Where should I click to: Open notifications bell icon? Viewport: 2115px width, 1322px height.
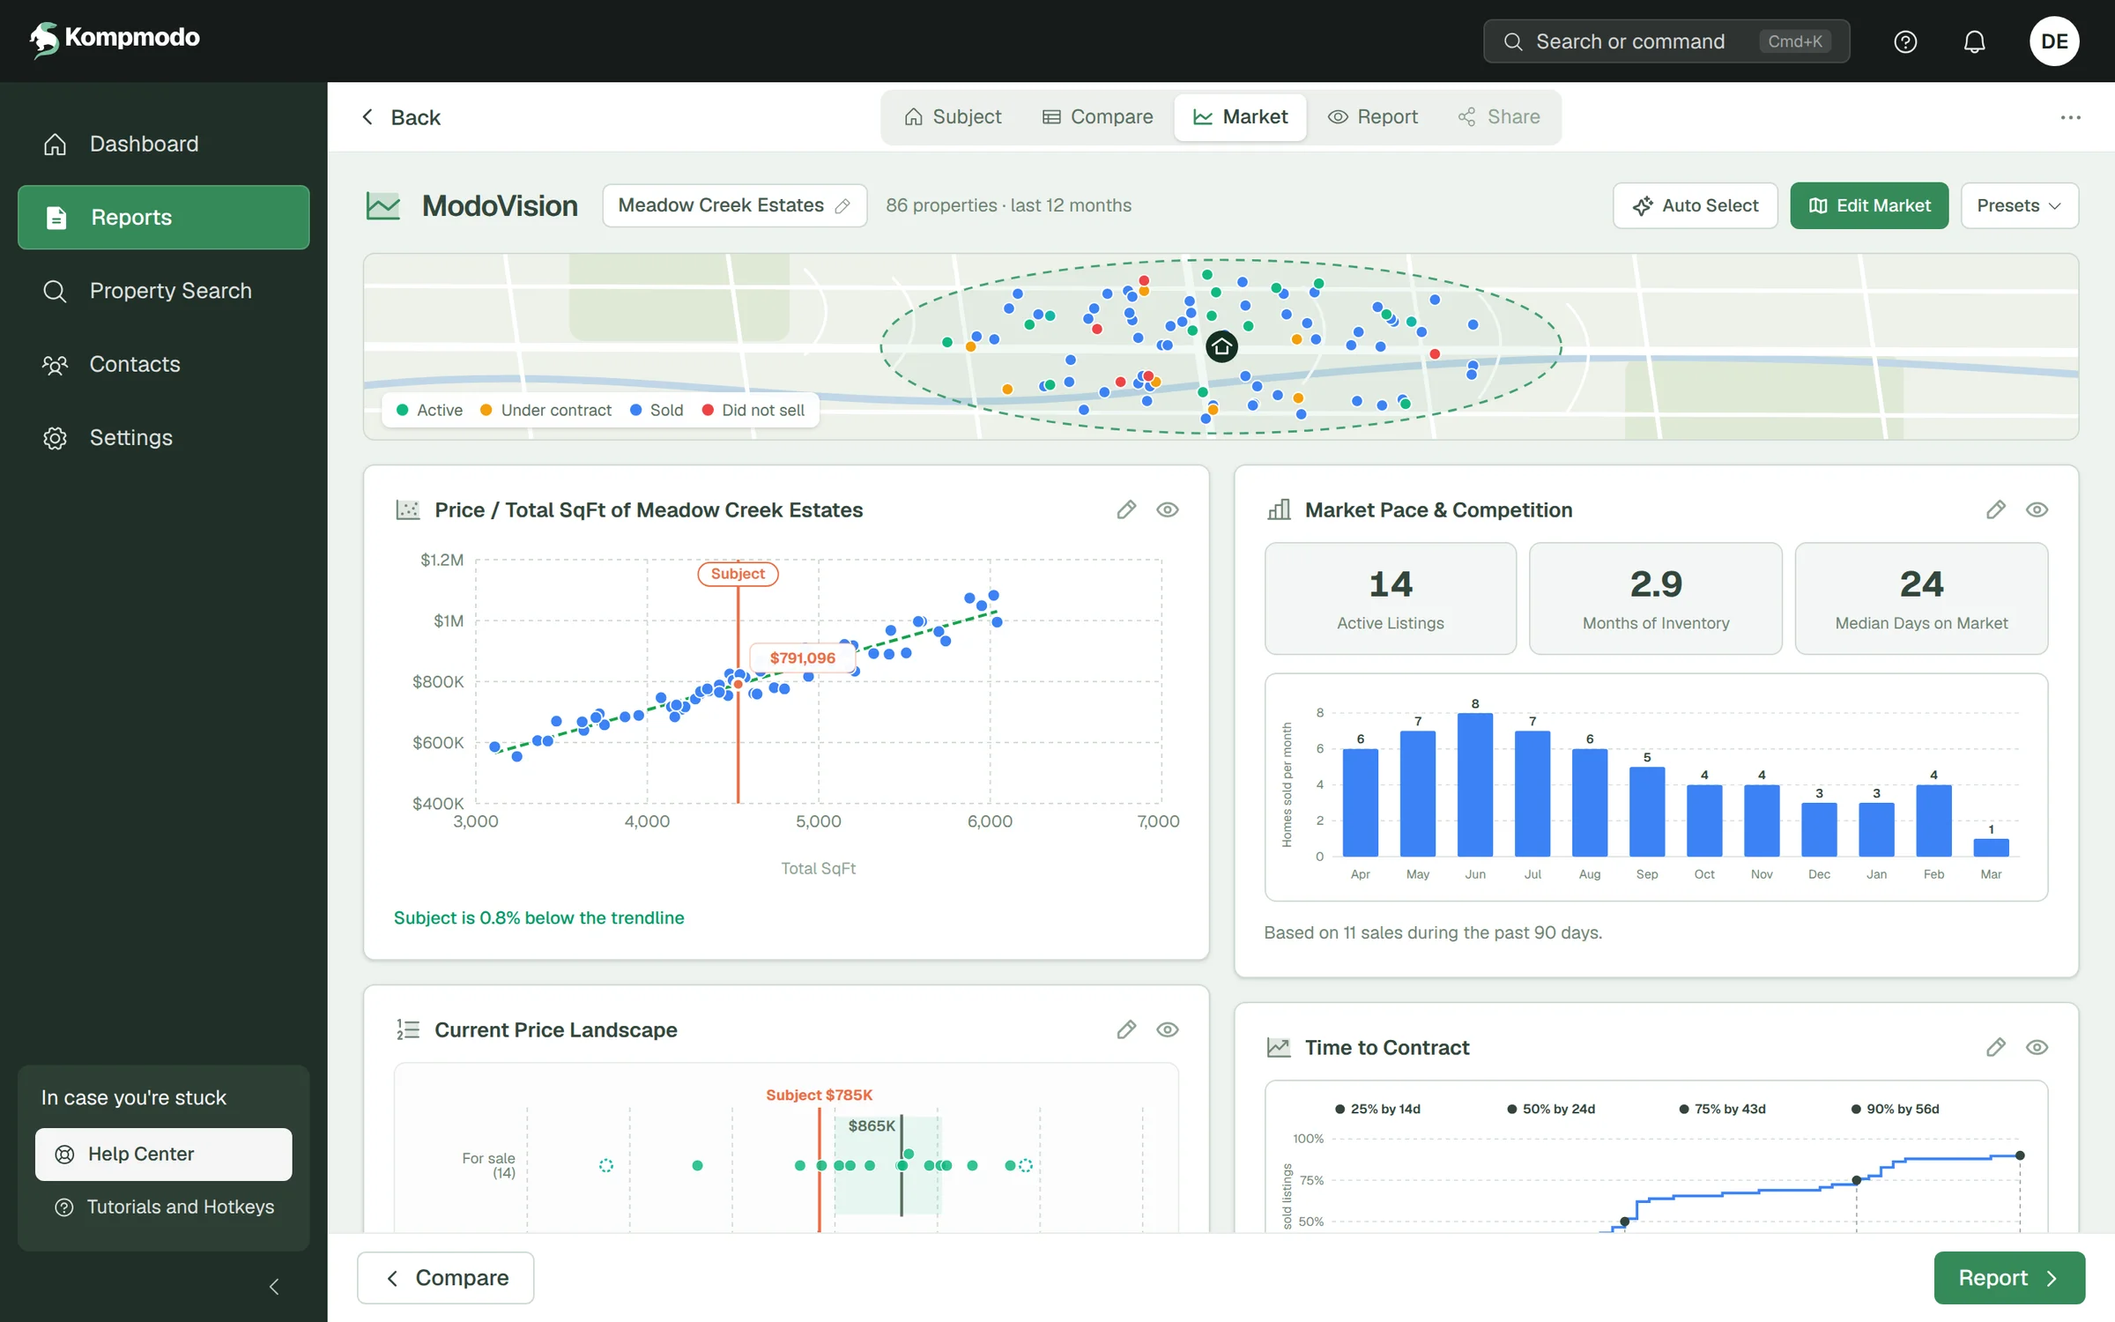pos(1974,41)
